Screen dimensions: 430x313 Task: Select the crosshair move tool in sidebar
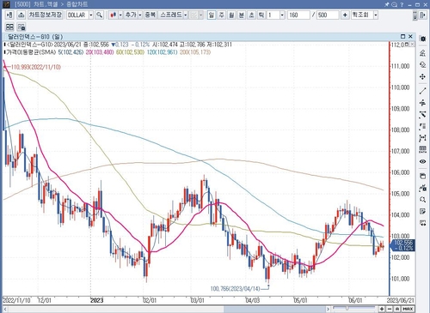point(422,77)
